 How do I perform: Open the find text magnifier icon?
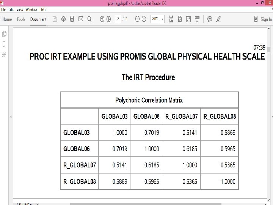tap(89, 19)
